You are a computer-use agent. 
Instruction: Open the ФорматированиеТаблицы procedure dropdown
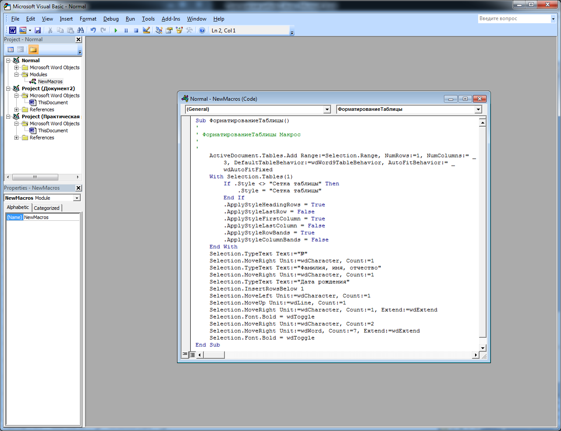tap(478, 110)
